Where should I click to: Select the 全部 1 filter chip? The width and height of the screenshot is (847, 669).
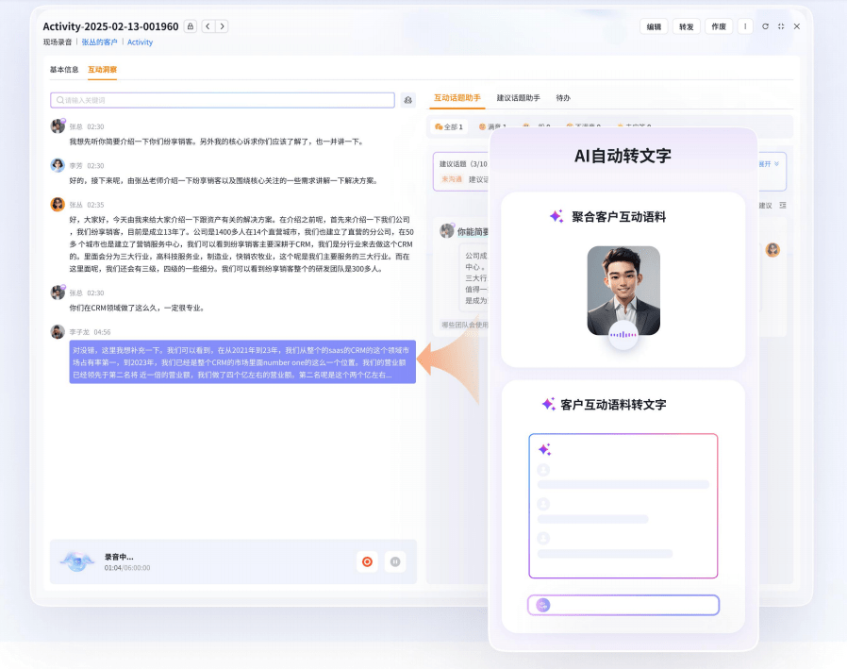(x=449, y=126)
